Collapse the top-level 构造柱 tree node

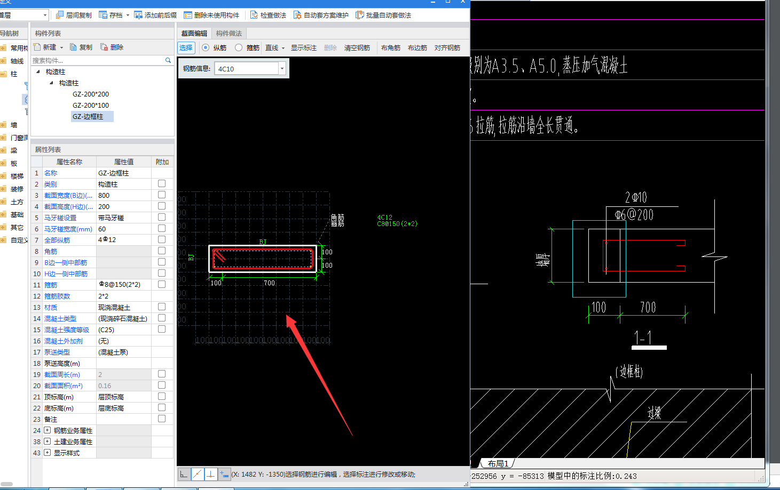(x=38, y=71)
